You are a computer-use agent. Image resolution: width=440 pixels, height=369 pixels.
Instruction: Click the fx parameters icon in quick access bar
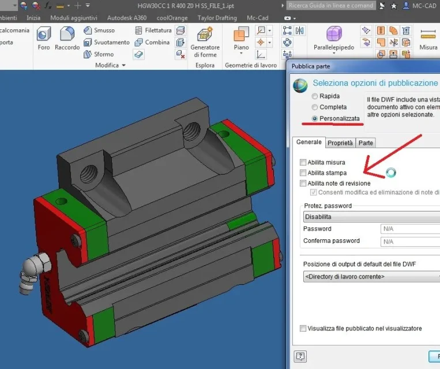point(48,5)
